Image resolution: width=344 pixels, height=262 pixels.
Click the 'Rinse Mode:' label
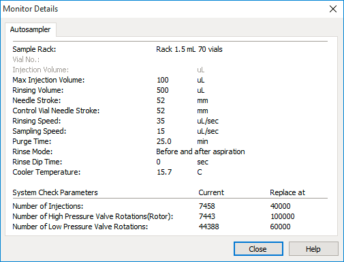[33, 151]
